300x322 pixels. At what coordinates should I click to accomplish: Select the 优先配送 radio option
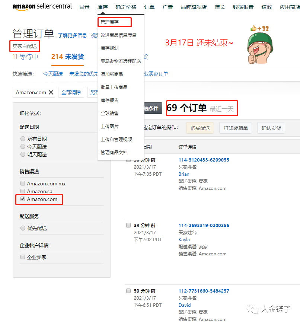pos(23,228)
